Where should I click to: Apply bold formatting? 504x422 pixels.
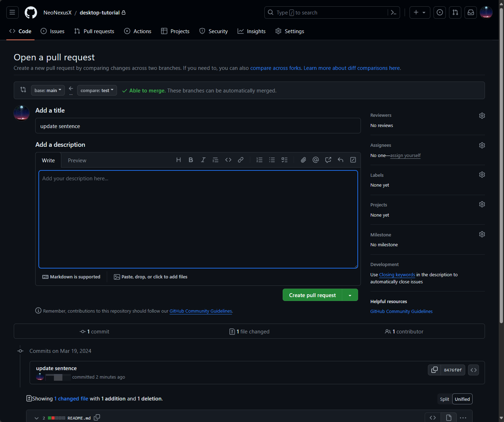click(x=191, y=160)
